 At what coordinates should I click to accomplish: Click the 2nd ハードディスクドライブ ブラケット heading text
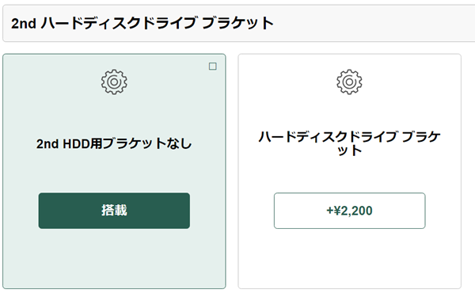tap(142, 23)
